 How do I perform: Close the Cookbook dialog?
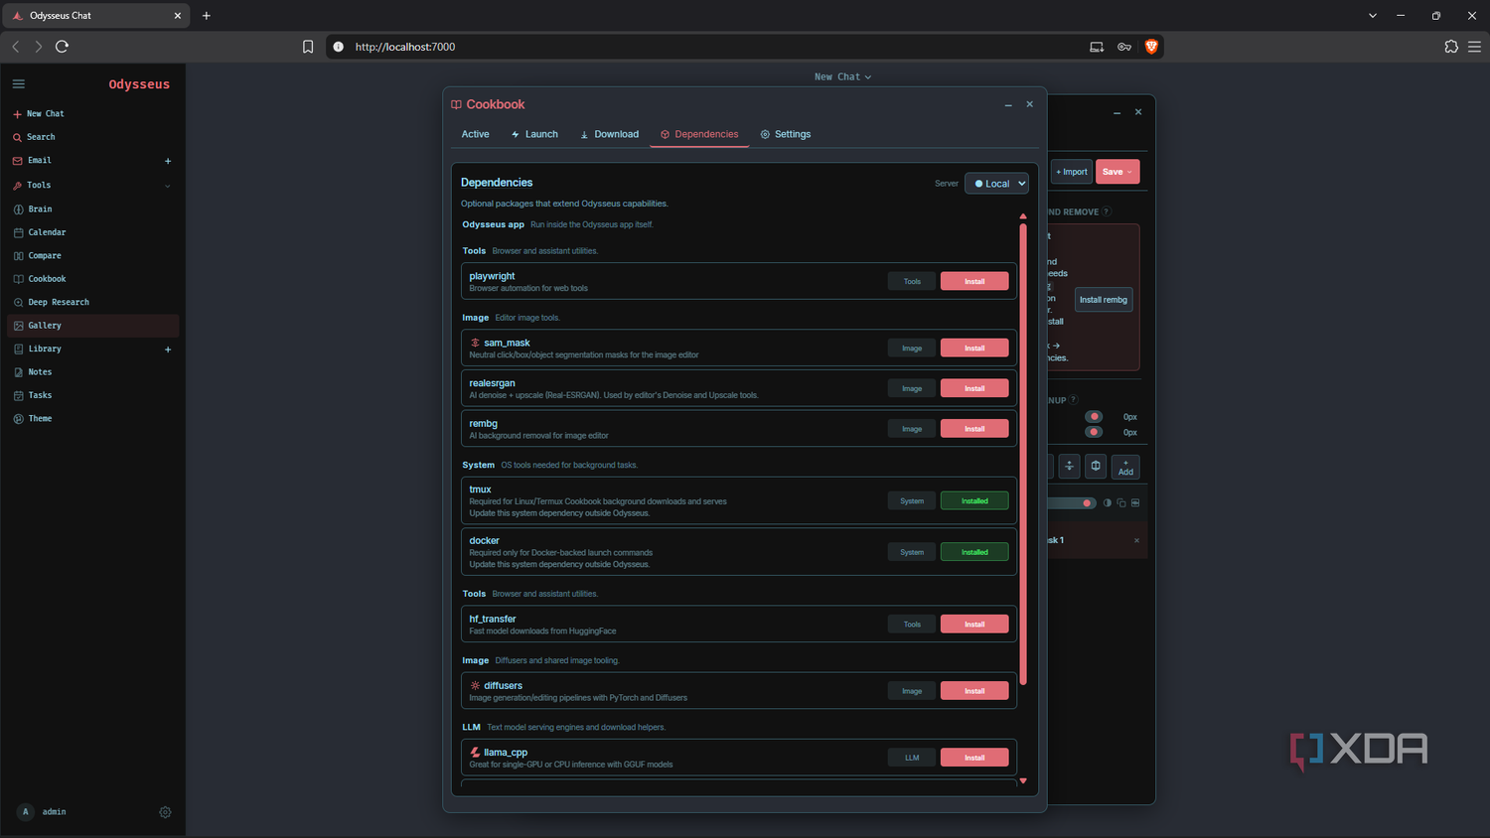(1030, 104)
